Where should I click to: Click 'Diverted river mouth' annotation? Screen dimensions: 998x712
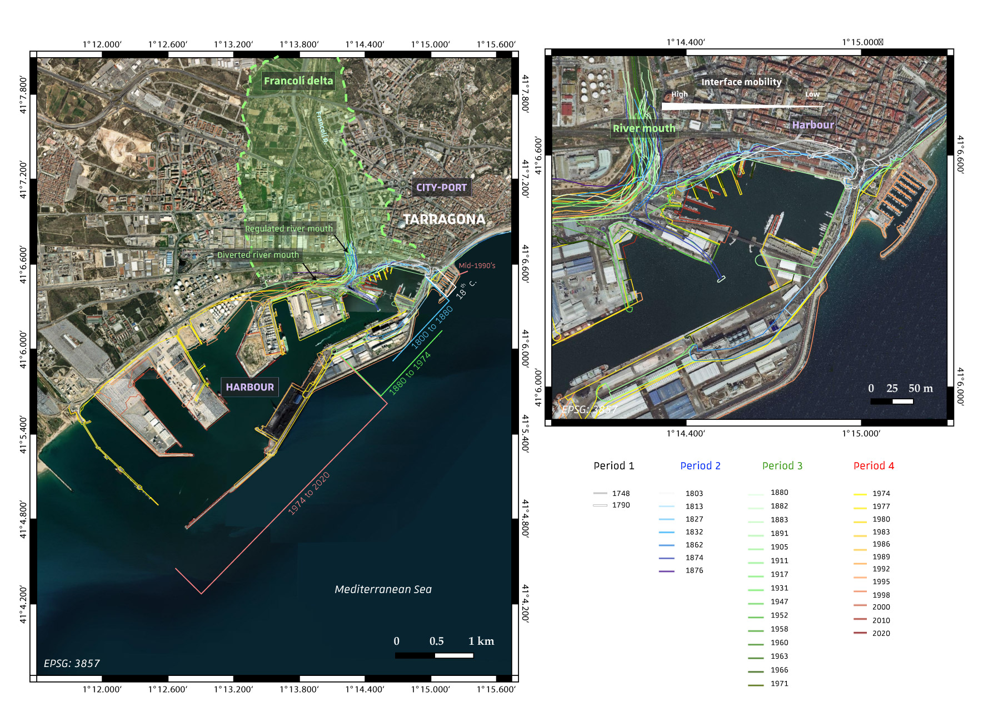coord(258,255)
